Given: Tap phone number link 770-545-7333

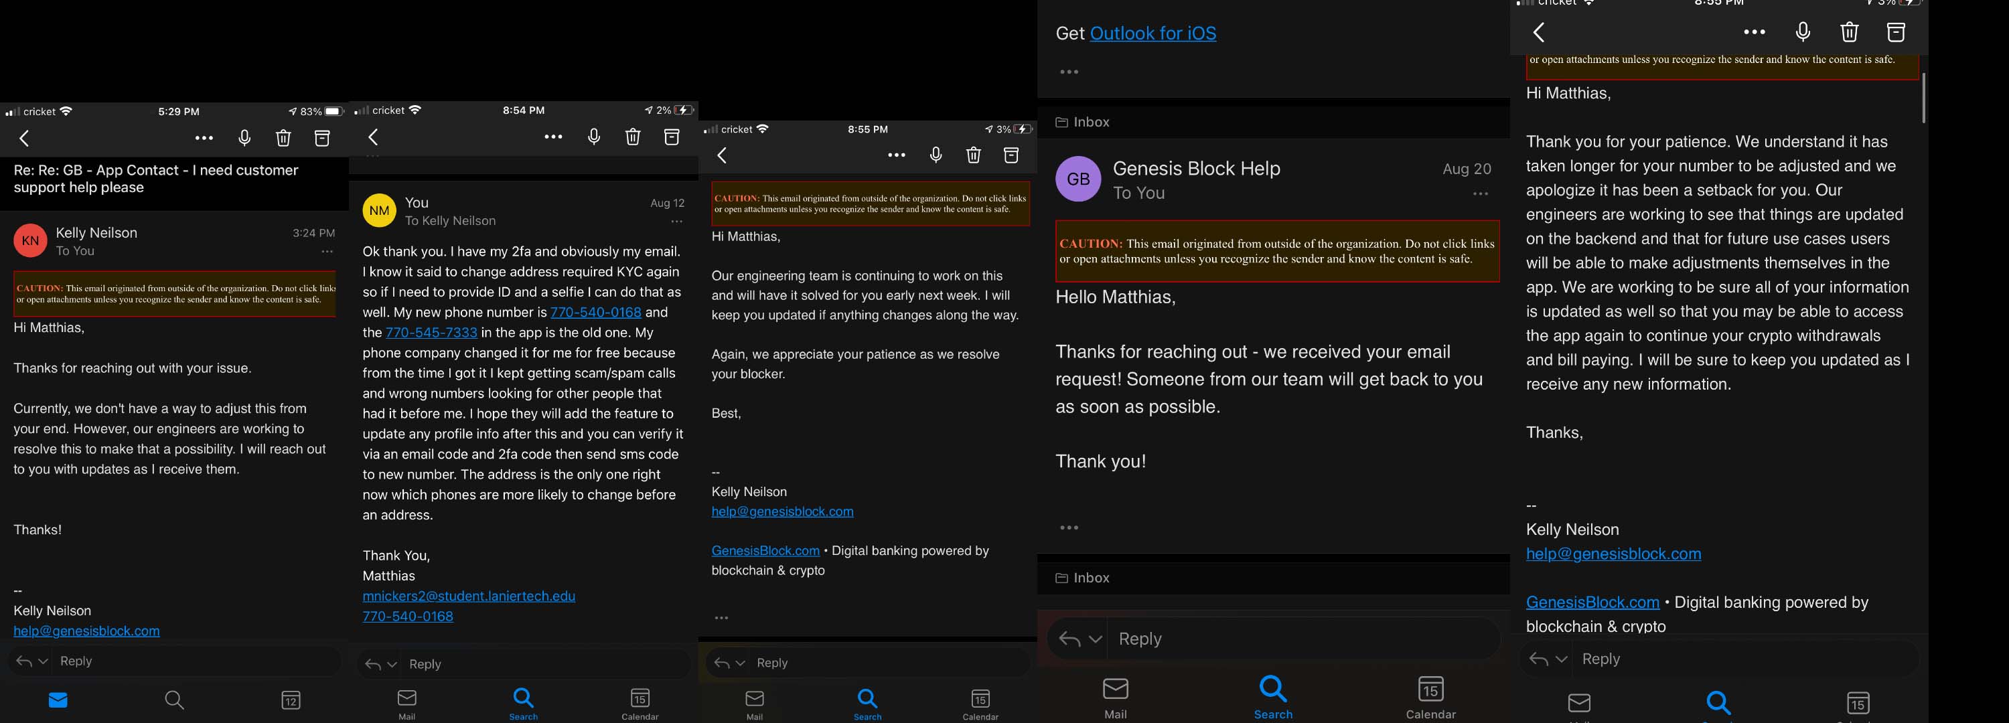Looking at the screenshot, I should (x=431, y=332).
